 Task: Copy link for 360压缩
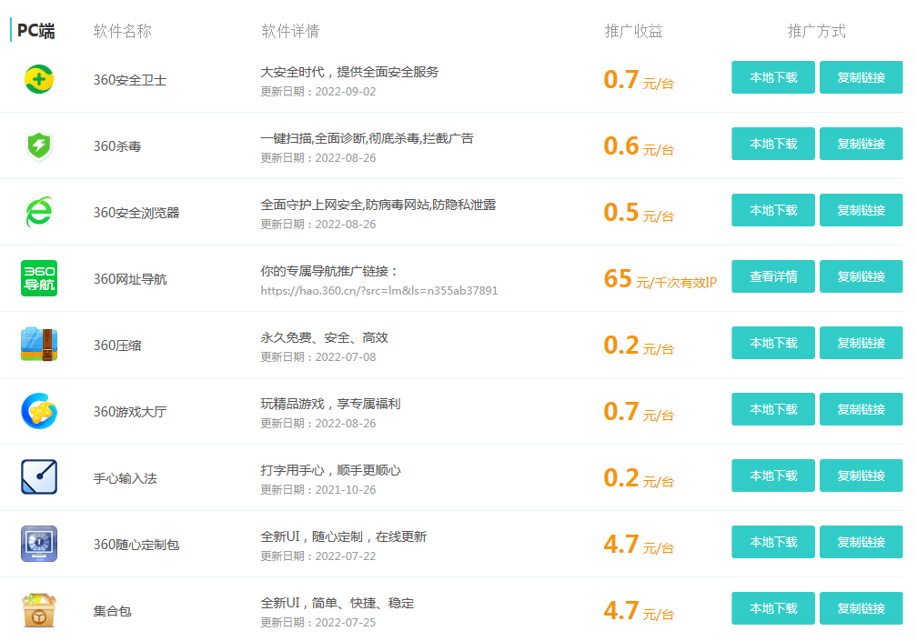coord(861,343)
